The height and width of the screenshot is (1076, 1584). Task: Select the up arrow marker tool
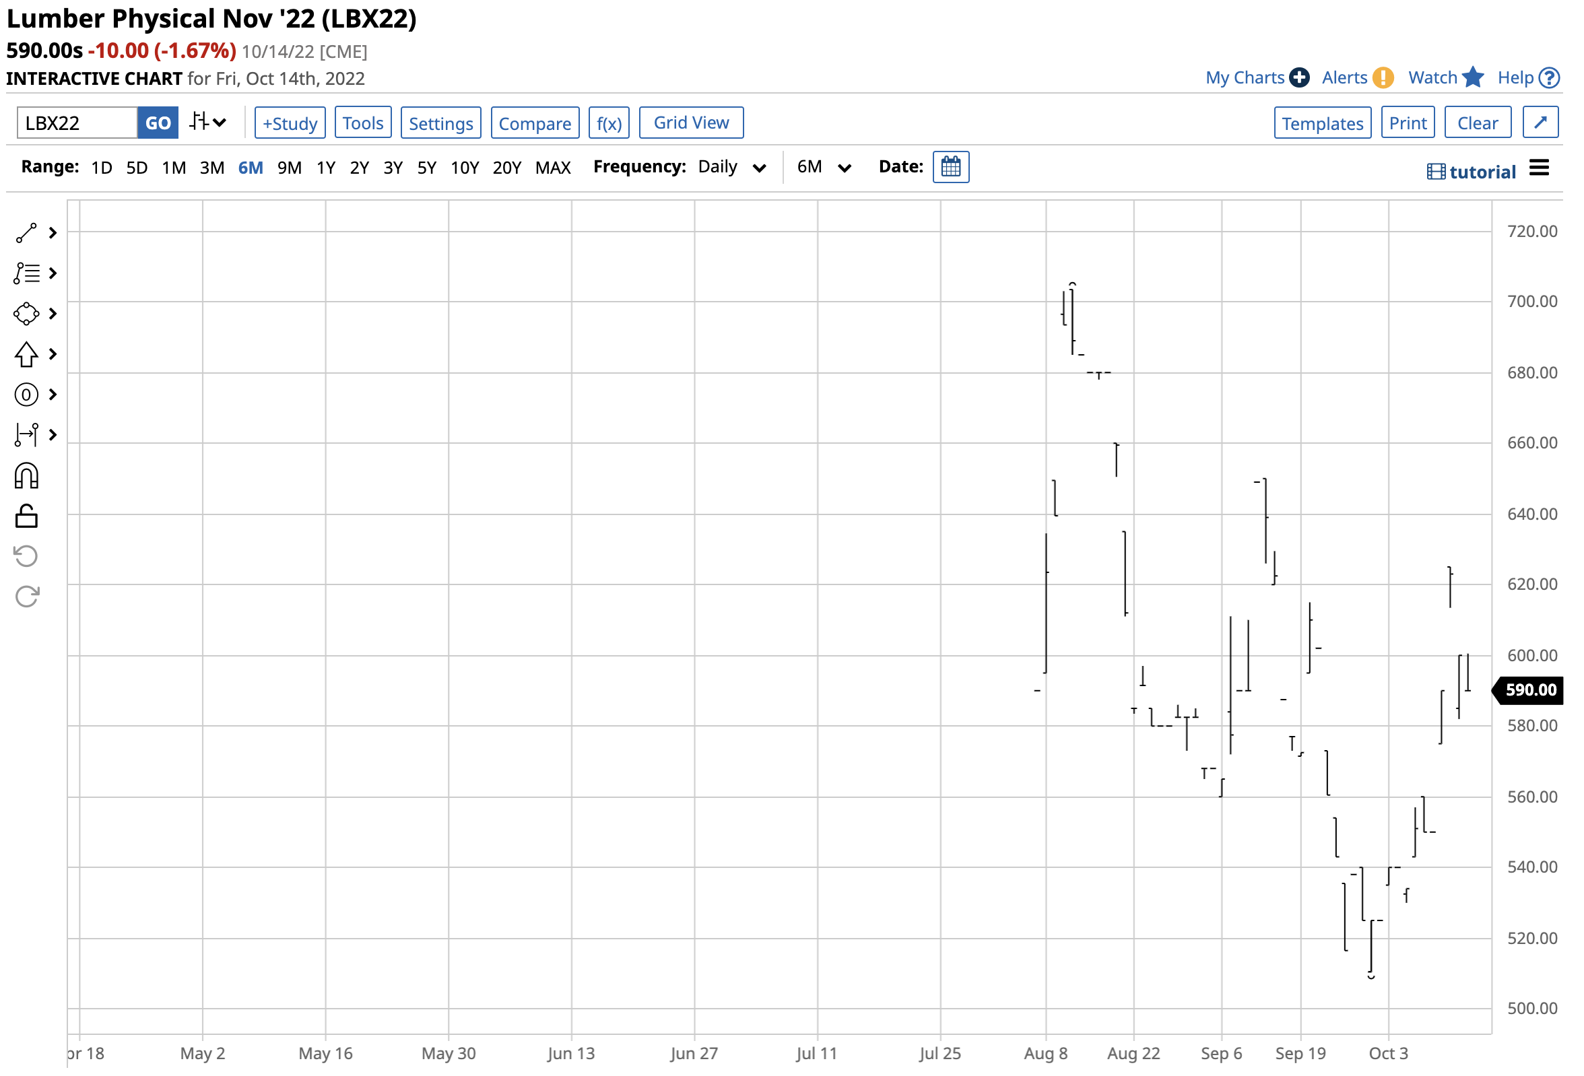click(26, 355)
